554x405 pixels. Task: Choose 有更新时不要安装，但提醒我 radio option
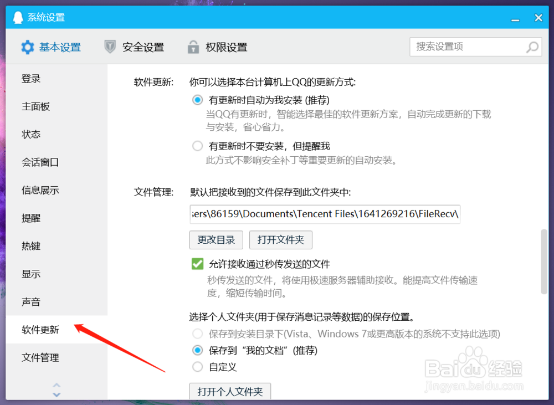coord(198,146)
